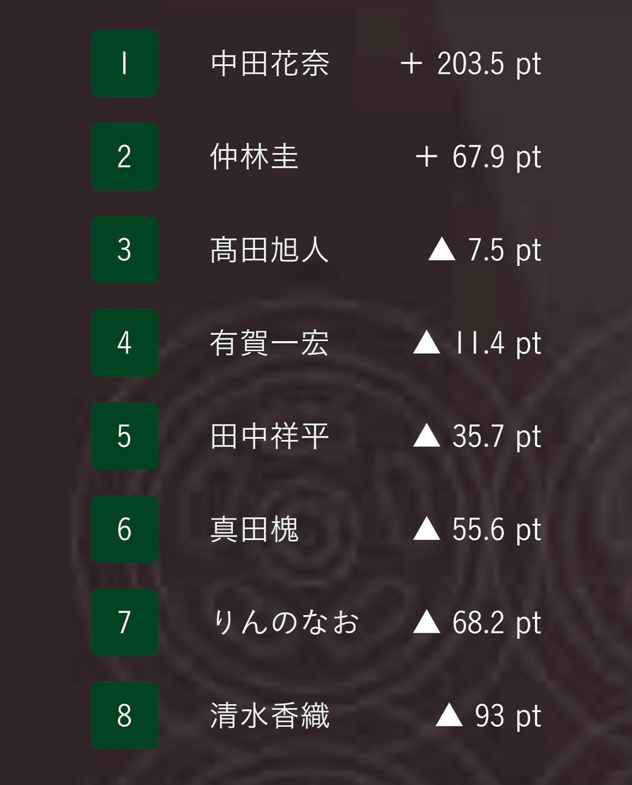The image size is (632, 785).
Task: Click the green rank 5 badge
Action: [125, 436]
